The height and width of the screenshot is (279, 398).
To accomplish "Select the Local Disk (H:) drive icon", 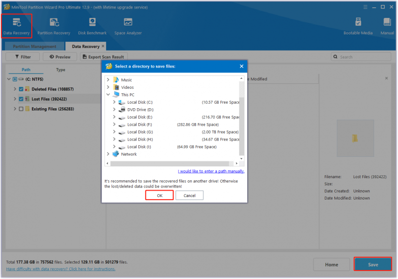I will click(x=122, y=140).
